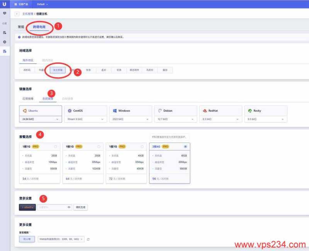The height and width of the screenshot is (251, 309).
Task: Click the 随机生成 password button
Action: [x=81, y=207]
